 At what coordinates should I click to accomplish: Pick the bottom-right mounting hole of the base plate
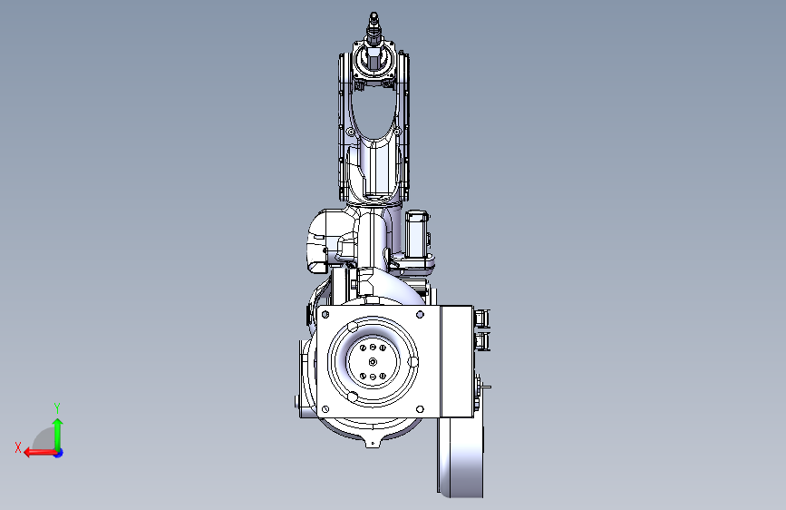420,409
